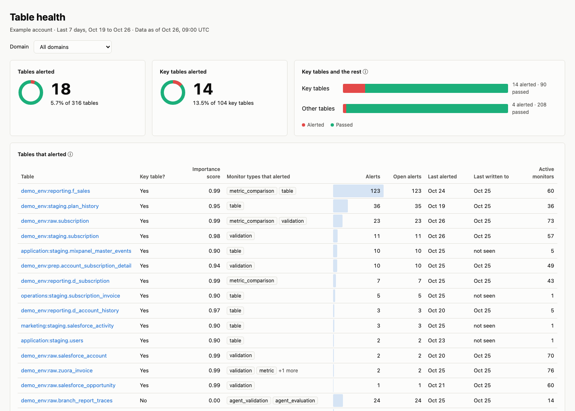
Task: Open demo_env:staging.plan_history link
Action: tap(60, 206)
